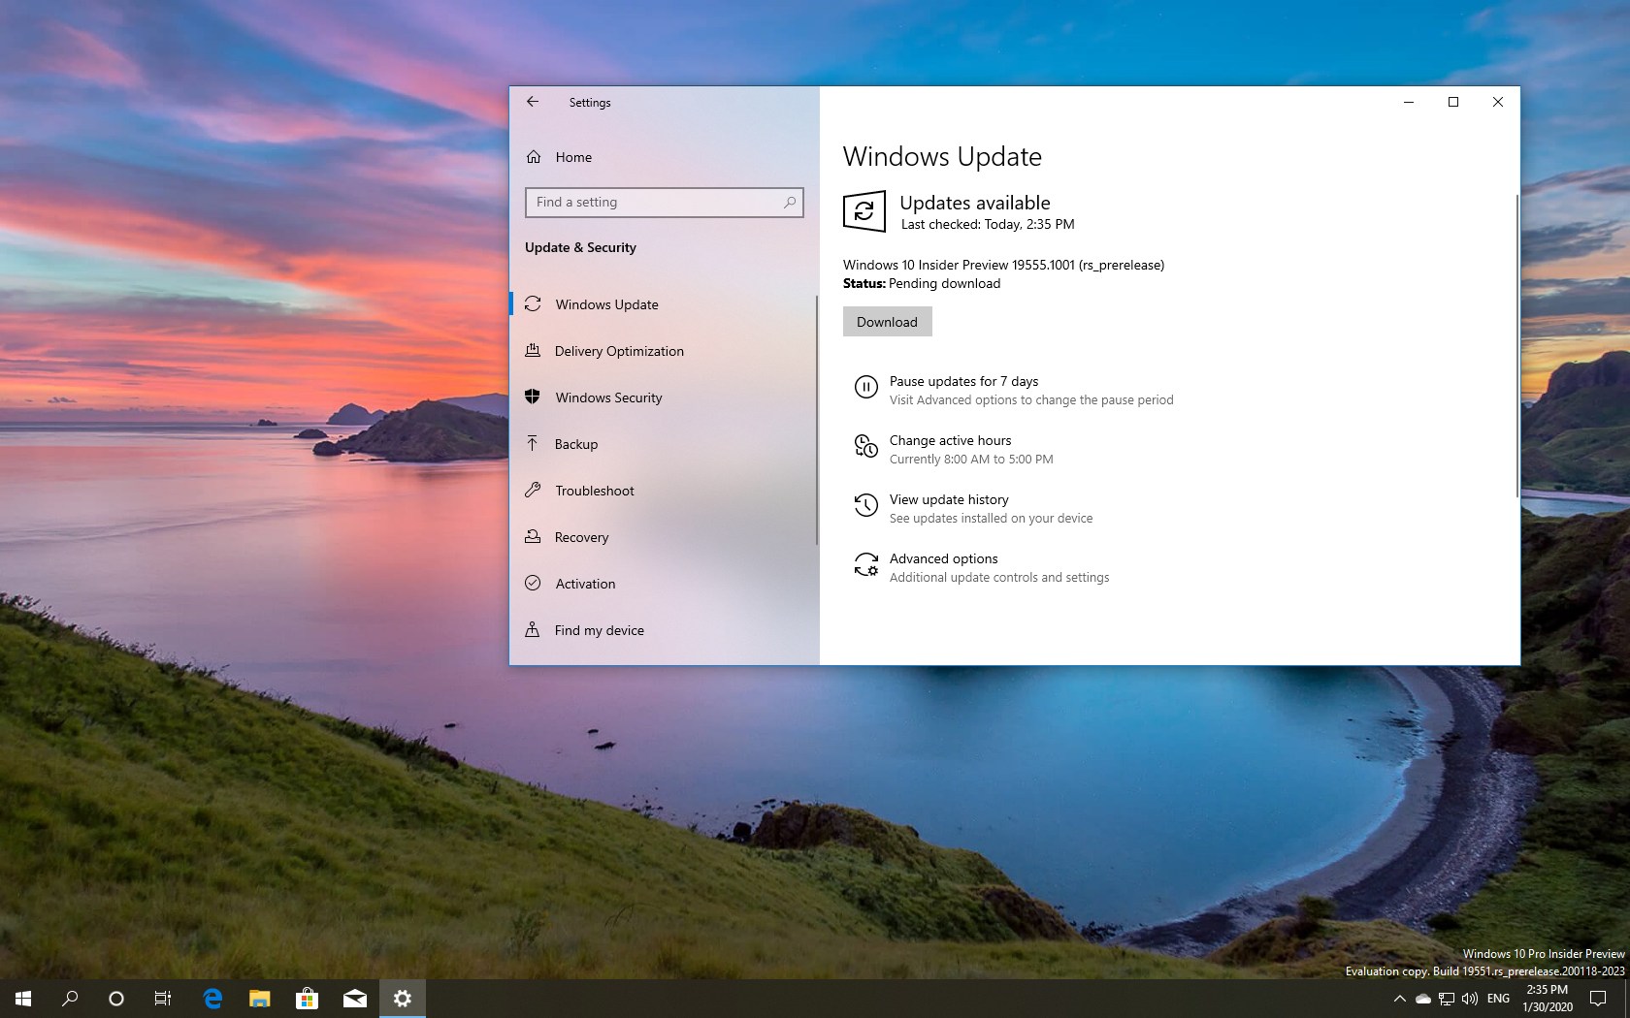
Task: Click the main pane vertical scrollbar
Action: (1516, 346)
